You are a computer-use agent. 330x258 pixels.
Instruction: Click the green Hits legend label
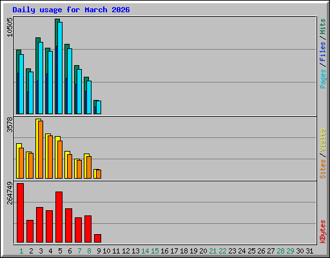click(x=323, y=26)
